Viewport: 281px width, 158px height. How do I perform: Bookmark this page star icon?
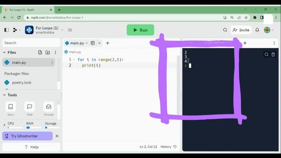click(246, 18)
